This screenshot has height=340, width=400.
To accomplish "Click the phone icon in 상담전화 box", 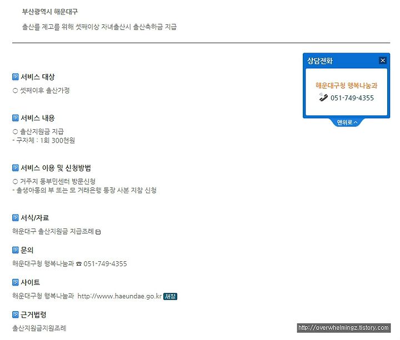I will (323, 97).
